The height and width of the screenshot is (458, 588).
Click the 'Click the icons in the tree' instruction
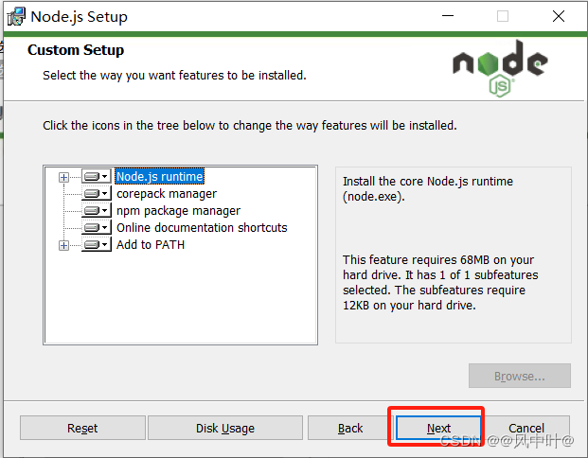[250, 125]
